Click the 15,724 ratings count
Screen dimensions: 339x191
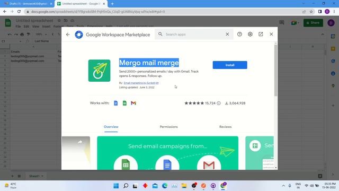(210, 103)
